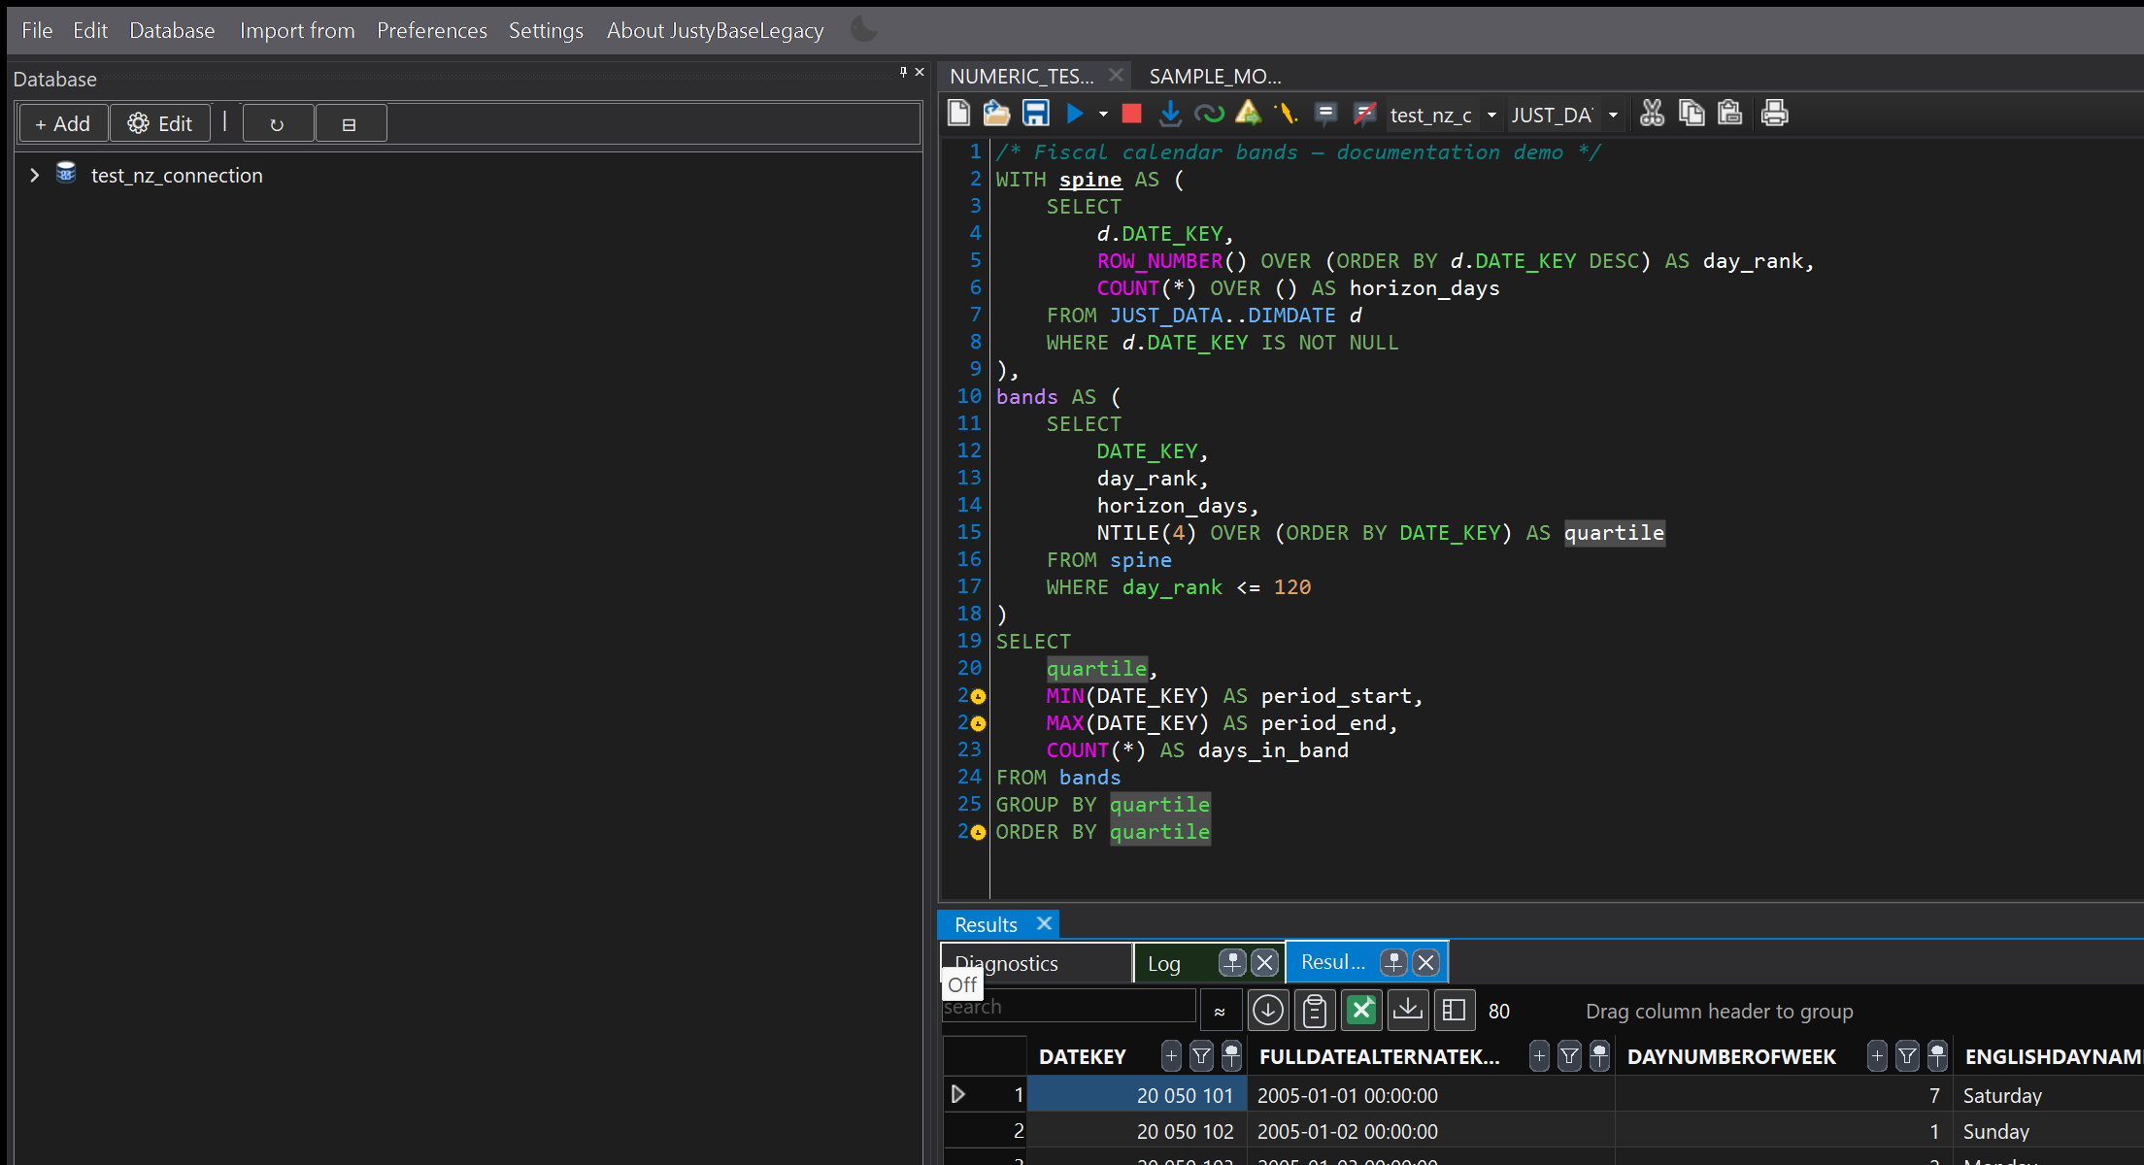The image size is (2144, 1165).
Task: Pin the DATEKEY column
Action: pyautogui.click(x=1231, y=1055)
